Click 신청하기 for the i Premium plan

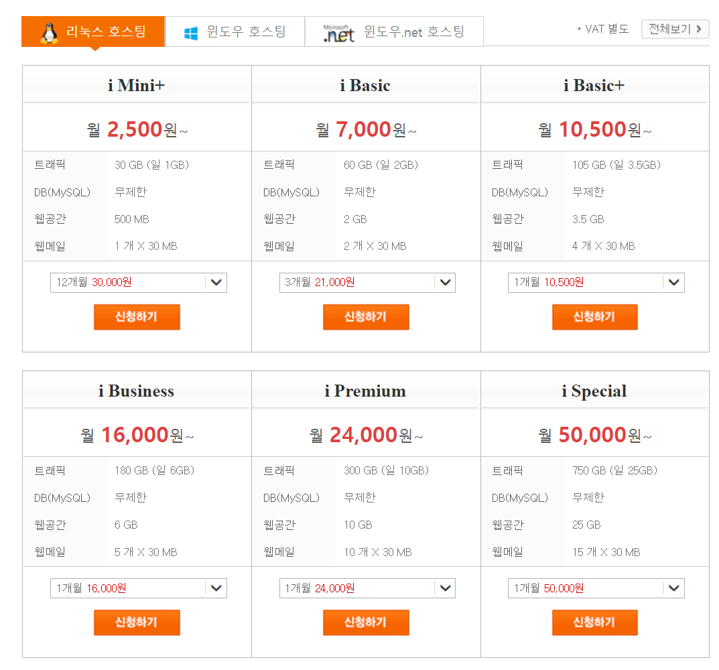366,622
